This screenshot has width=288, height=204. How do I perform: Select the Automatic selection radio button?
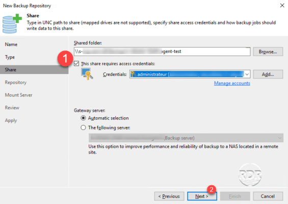point(83,118)
